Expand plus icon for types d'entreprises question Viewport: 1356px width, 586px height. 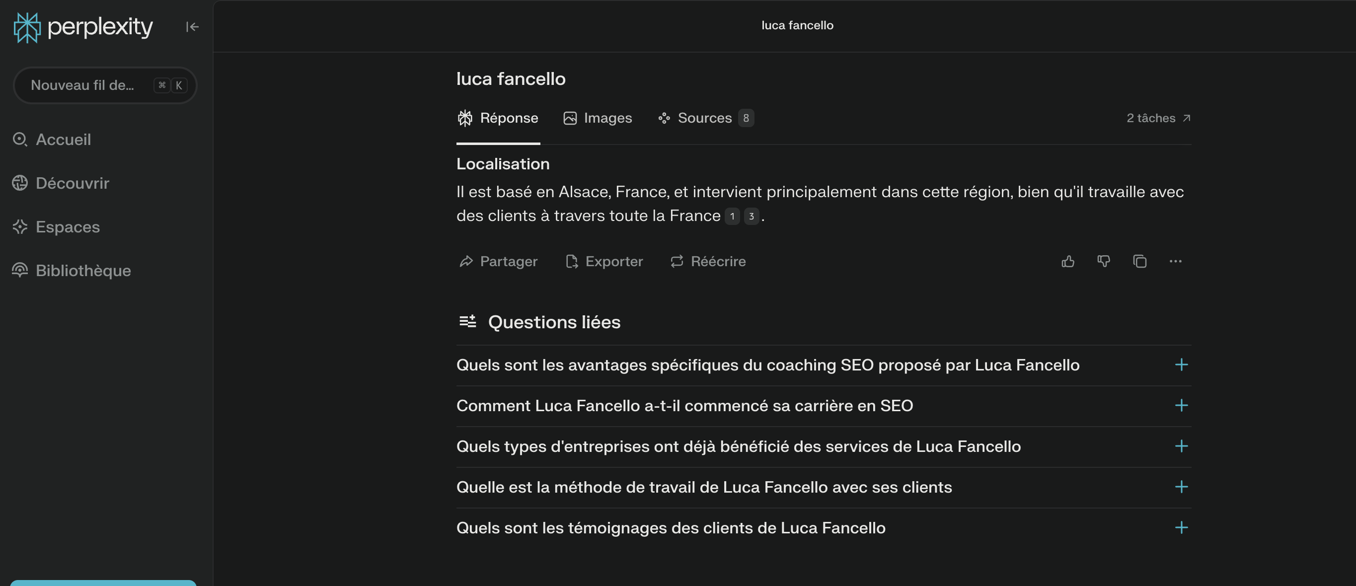point(1181,446)
